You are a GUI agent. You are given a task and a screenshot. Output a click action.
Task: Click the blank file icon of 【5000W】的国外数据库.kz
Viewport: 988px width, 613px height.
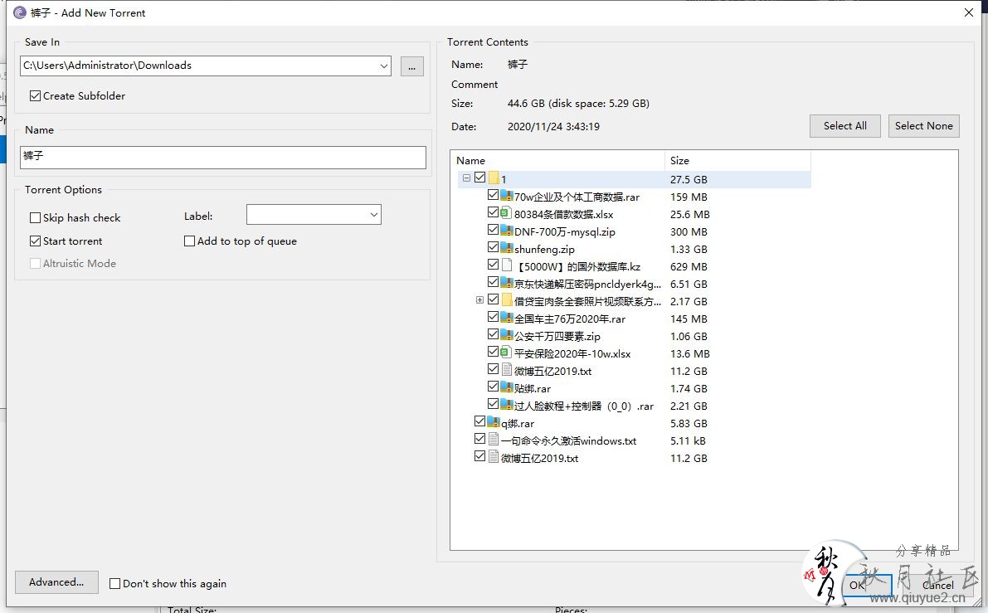[x=507, y=266]
